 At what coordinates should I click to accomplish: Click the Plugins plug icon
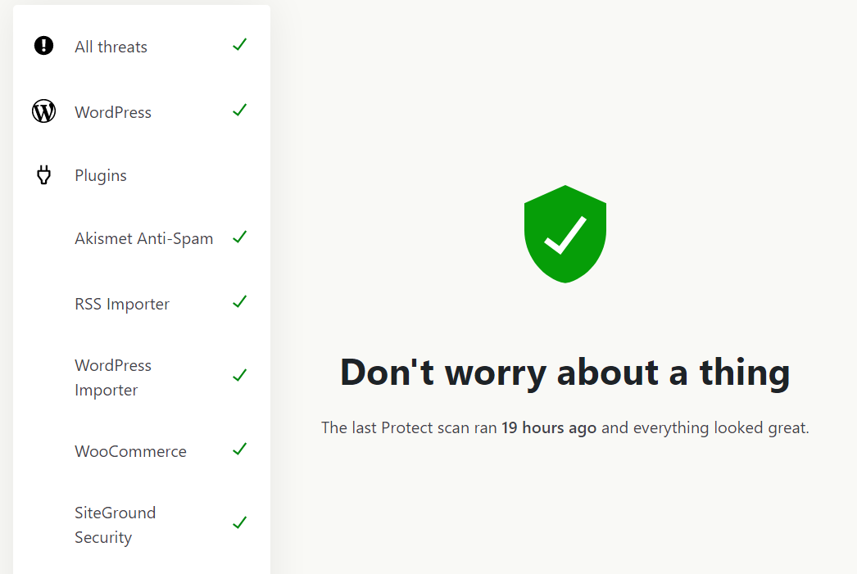tap(43, 174)
